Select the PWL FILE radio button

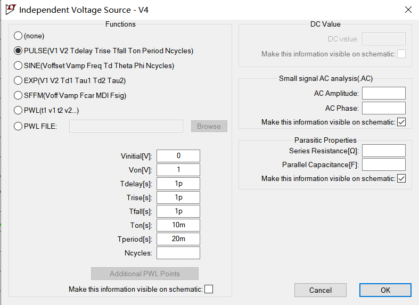point(18,126)
